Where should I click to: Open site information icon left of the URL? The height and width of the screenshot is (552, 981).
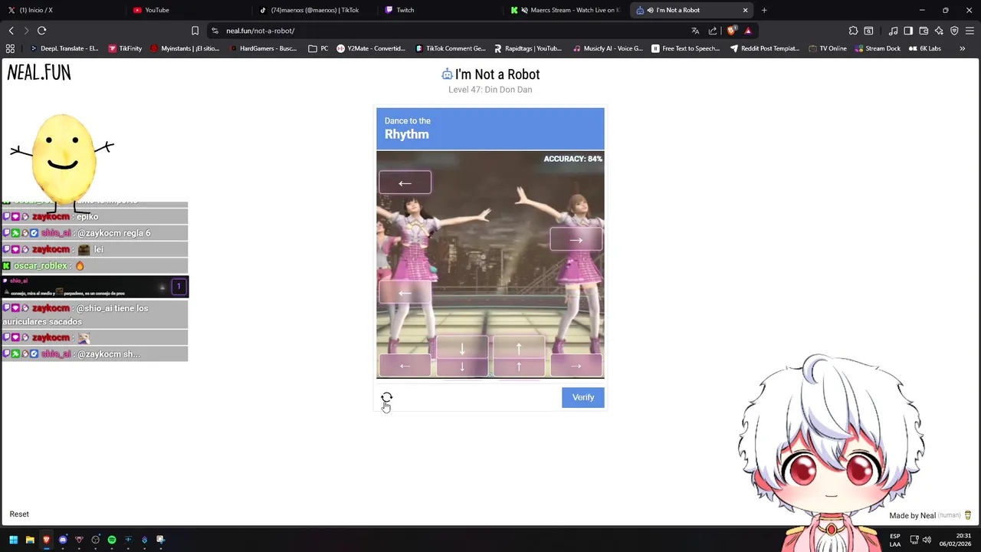215,31
